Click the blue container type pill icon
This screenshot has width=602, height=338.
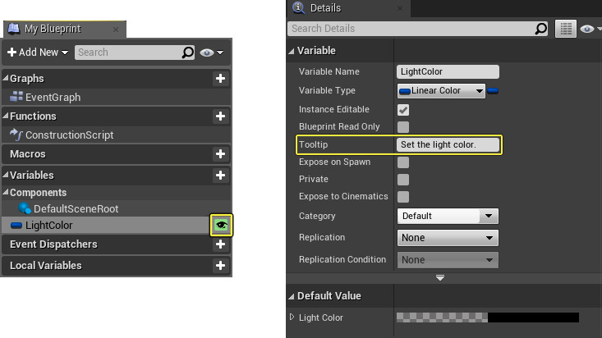click(493, 91)
